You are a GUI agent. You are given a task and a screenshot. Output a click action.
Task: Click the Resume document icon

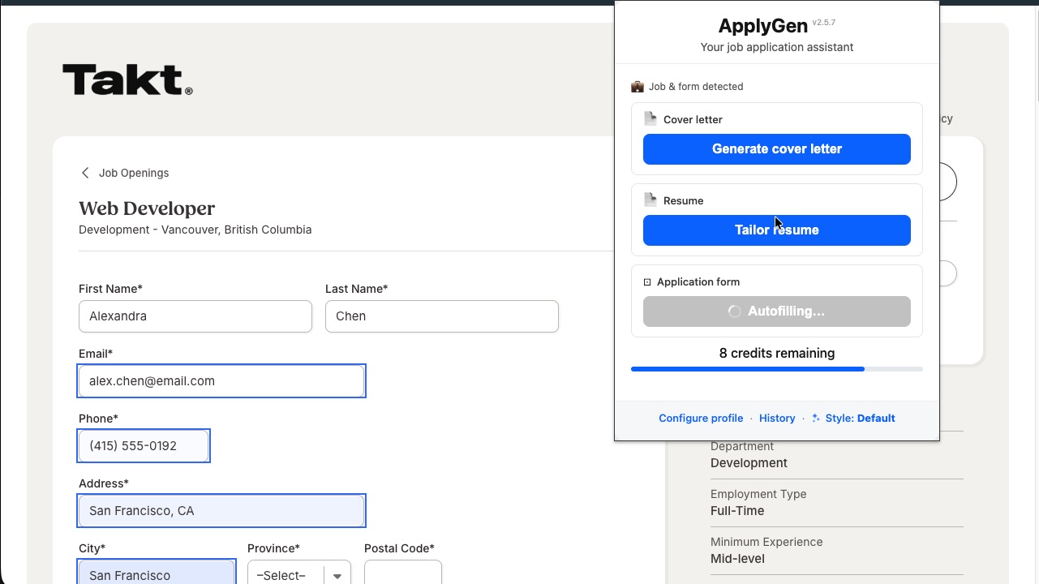(x=650, y=200)
